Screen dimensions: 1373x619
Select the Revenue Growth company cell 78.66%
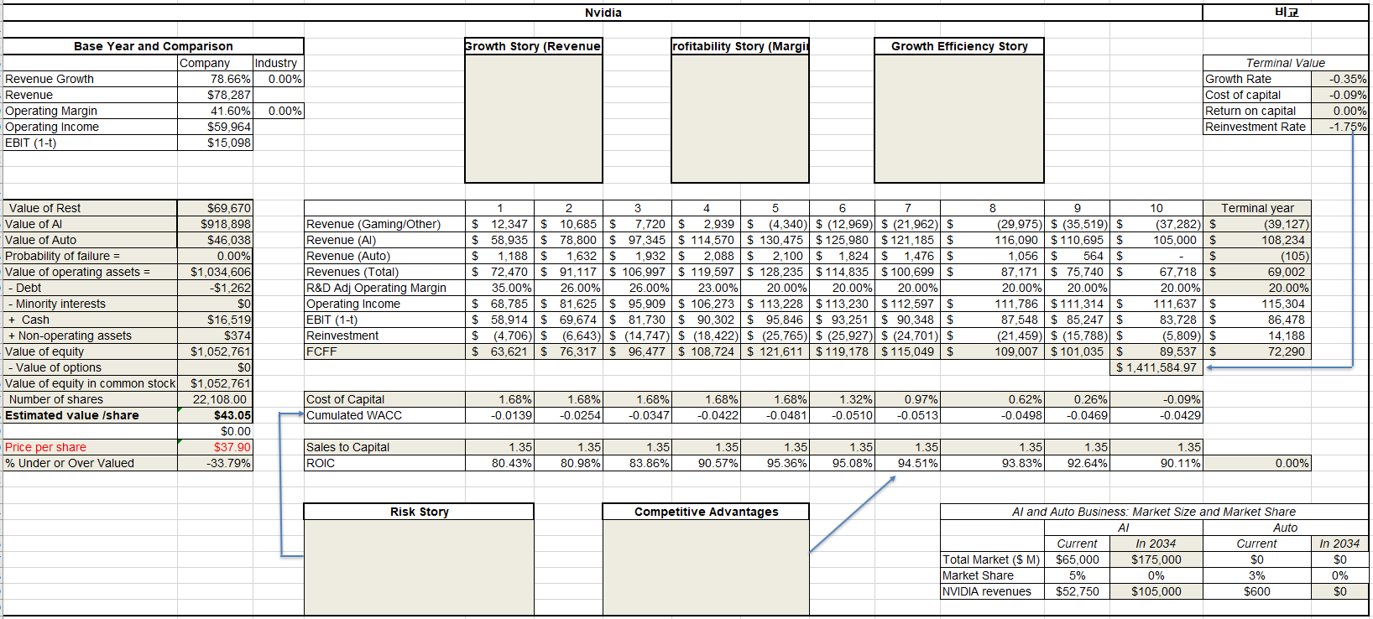215,79
